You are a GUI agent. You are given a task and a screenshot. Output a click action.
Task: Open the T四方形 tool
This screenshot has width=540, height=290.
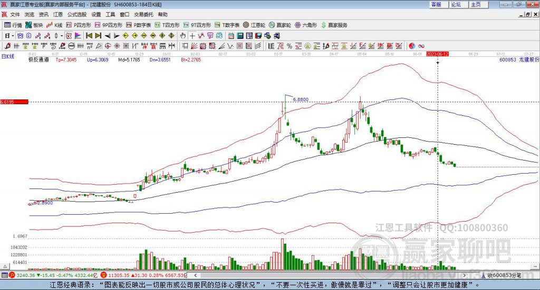pyautogui.click(x=167, y=25)
